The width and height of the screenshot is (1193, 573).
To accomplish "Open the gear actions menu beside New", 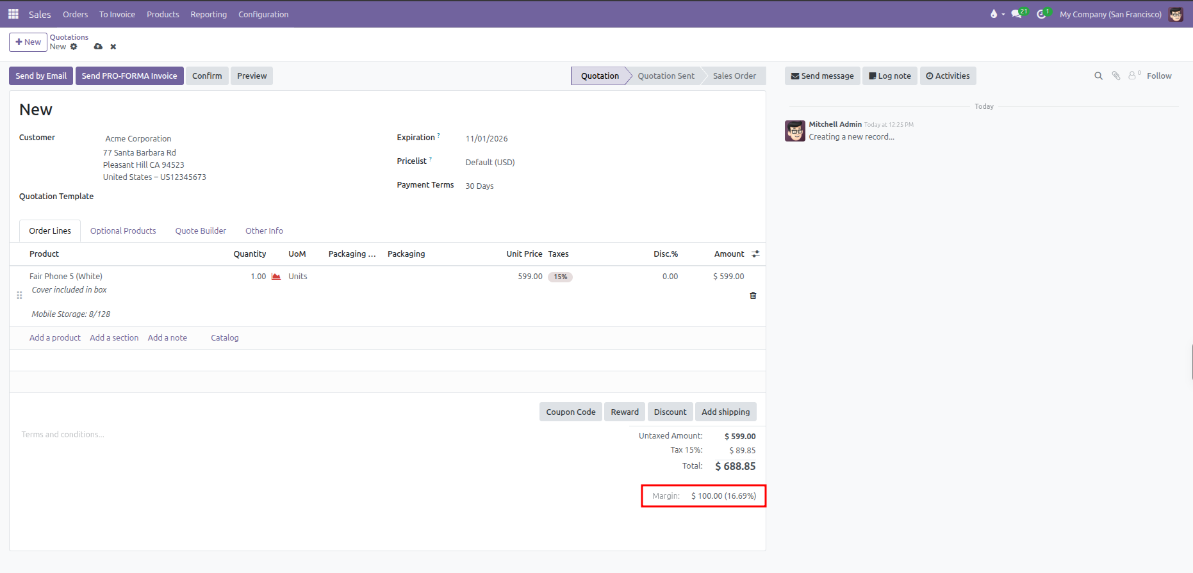I will 74,47.
